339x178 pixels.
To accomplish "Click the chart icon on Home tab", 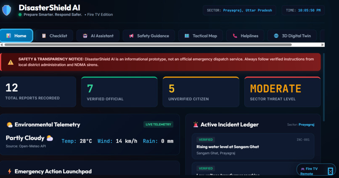I will 8,36.
